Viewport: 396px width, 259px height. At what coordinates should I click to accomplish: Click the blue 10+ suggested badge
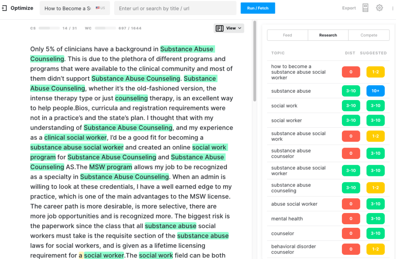[x=376, y=91]
